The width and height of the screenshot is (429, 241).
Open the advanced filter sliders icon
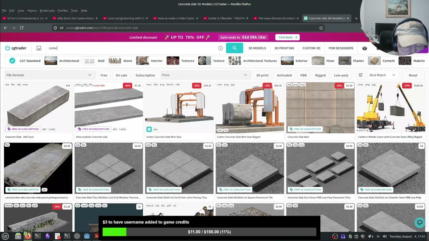361,75
